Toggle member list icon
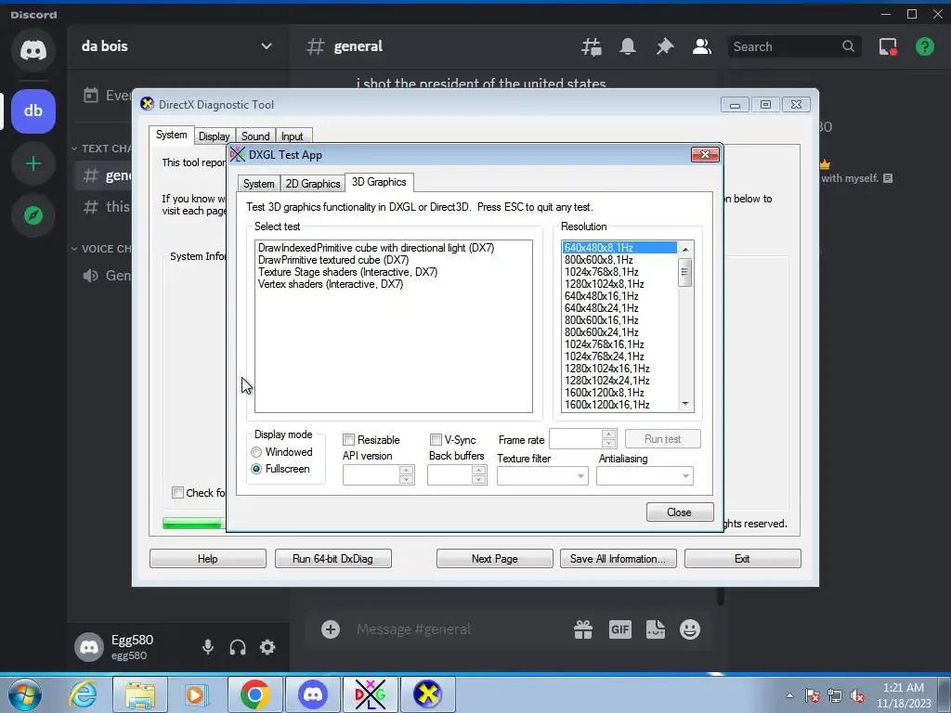The height and width of the screenshot is (713, 951). pos(702,46)
